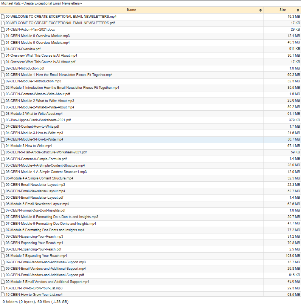The image size is (301, 306).
Task: Toggle sort arrows in Size column
Action: (298, 10)
